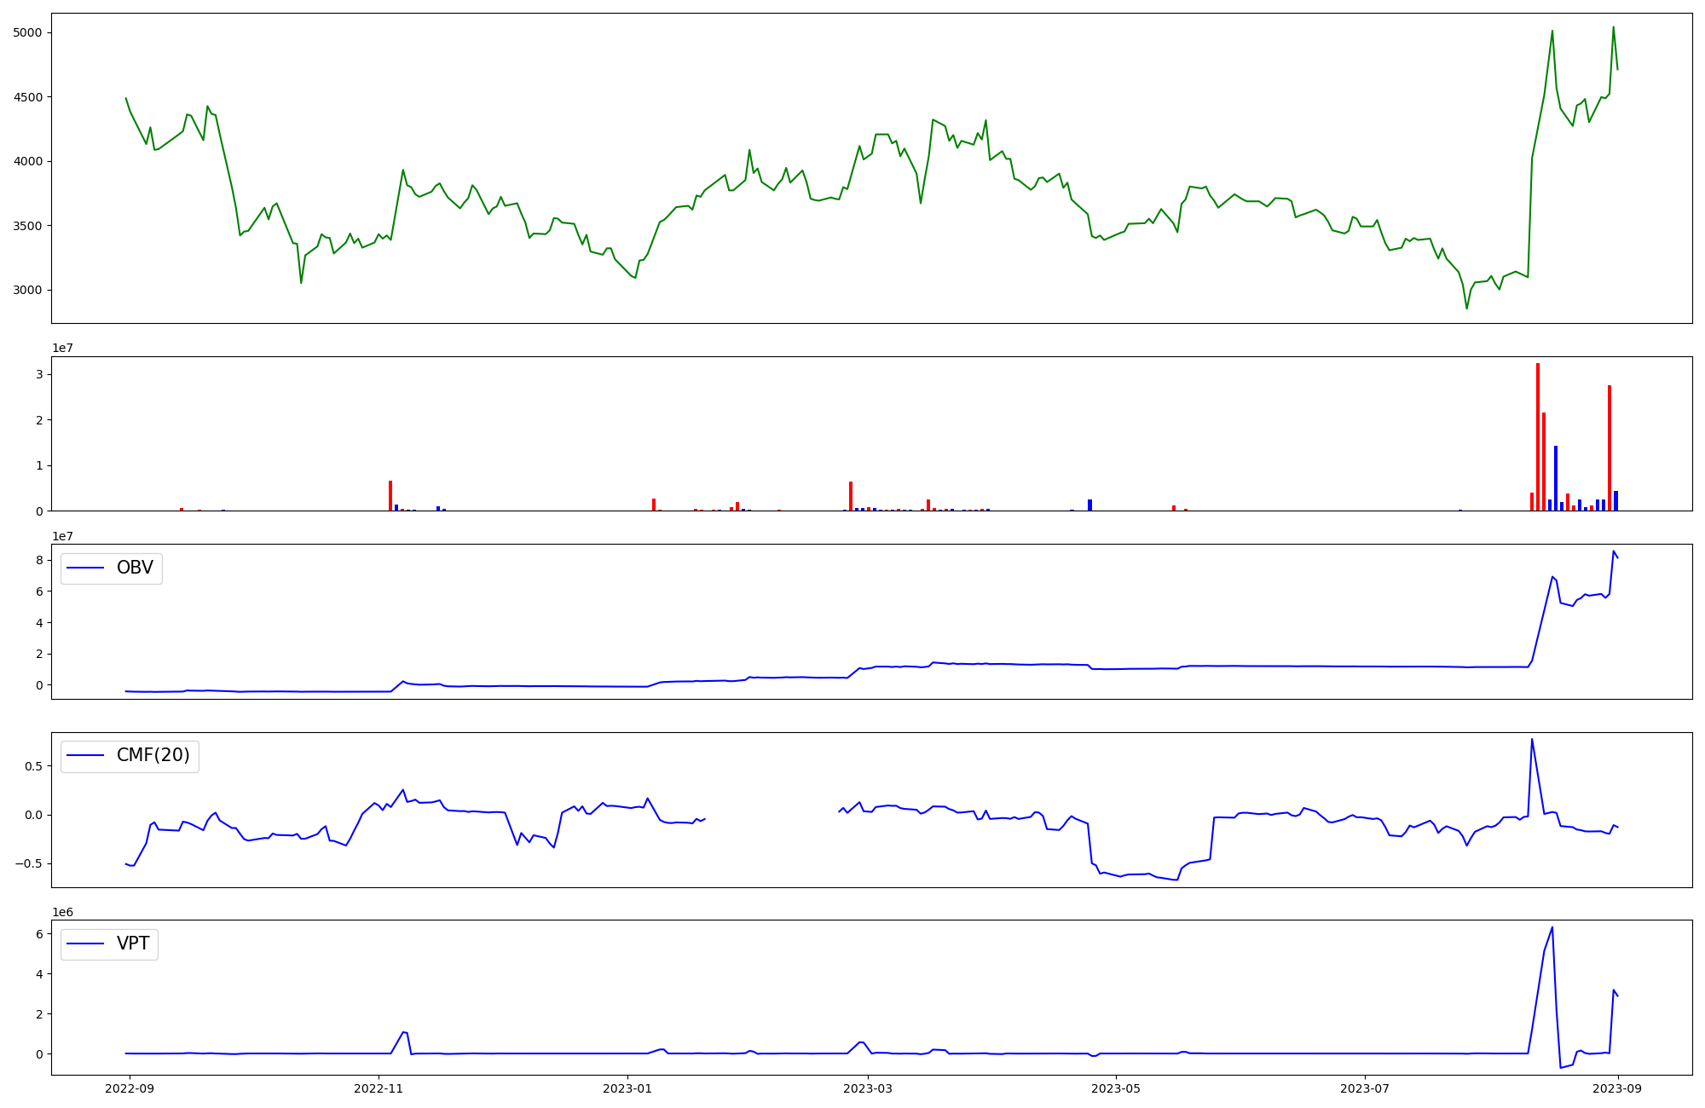Click the 2023-03 x-axis date label
Screen dimensions: 1705x1108
pos(868,1088)
